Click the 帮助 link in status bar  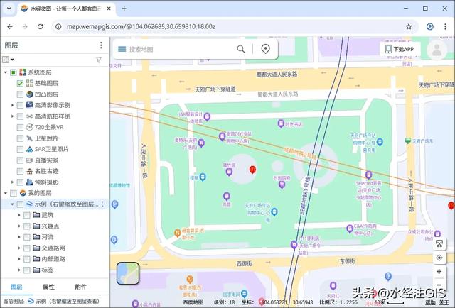(x=430, y=302)
